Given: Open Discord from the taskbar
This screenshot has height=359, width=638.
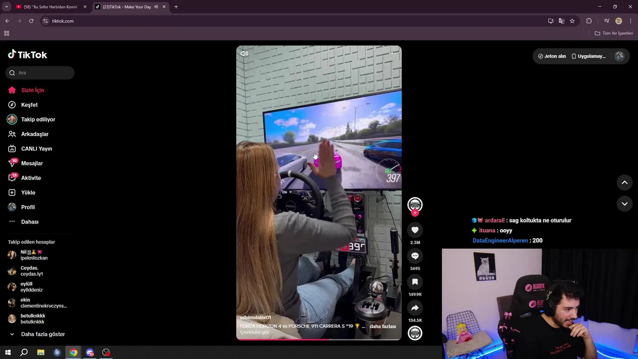Looking at the screenshot, I should click(x=90, y=353).
